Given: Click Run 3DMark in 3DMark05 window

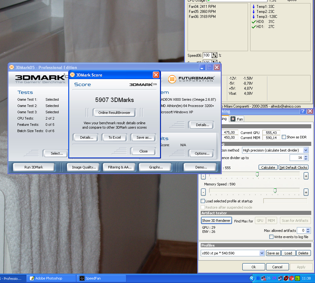Looking at the screenshot, I should point(34,167).
